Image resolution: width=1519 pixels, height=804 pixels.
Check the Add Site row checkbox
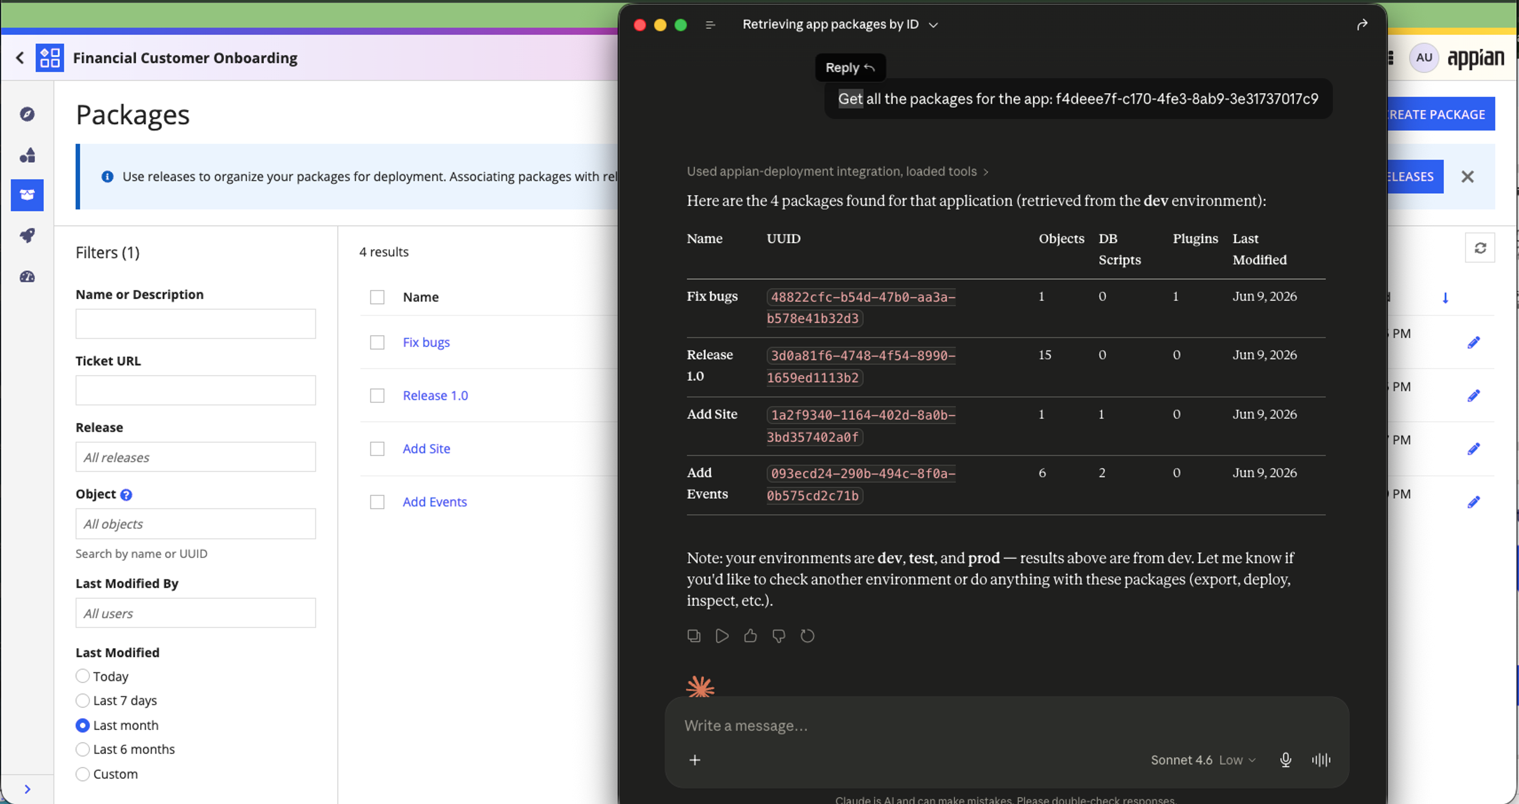pos(377,449)
